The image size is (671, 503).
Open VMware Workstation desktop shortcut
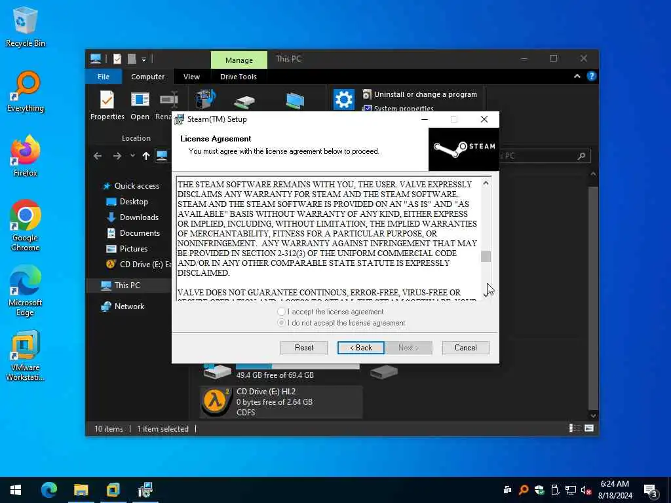point(25,356)
